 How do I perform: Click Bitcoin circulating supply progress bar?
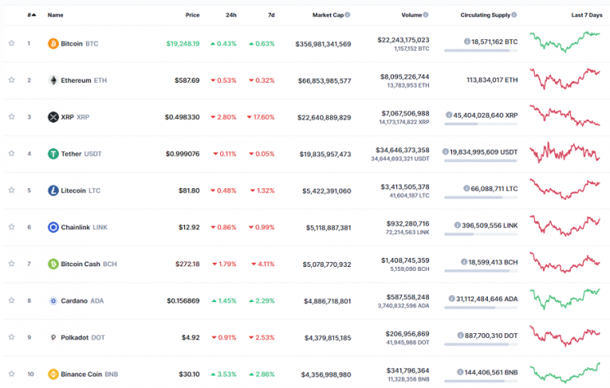pos(481,51)
